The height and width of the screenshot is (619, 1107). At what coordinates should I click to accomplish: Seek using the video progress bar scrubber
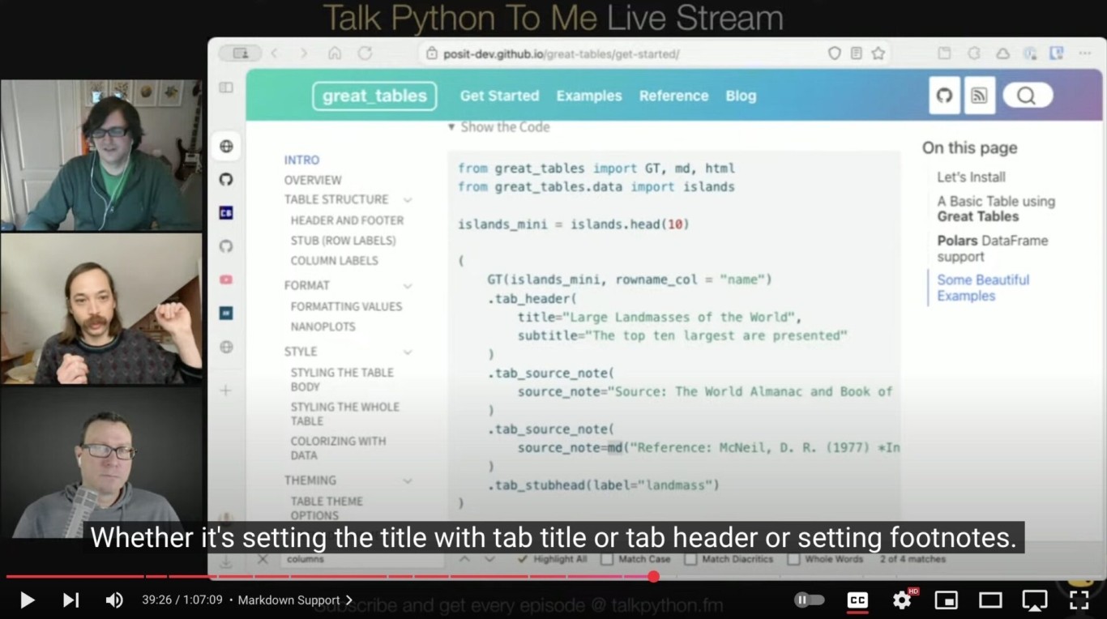[x=653, y=577]
